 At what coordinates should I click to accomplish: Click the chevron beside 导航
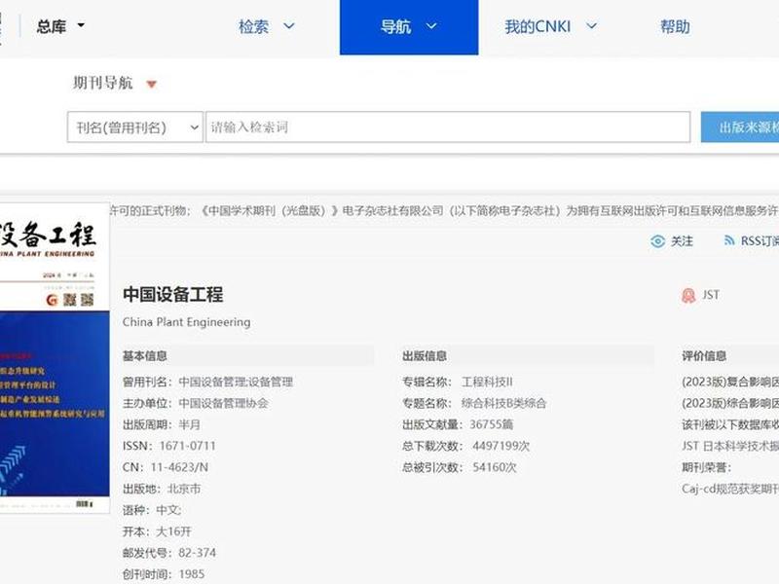point(431,26)
